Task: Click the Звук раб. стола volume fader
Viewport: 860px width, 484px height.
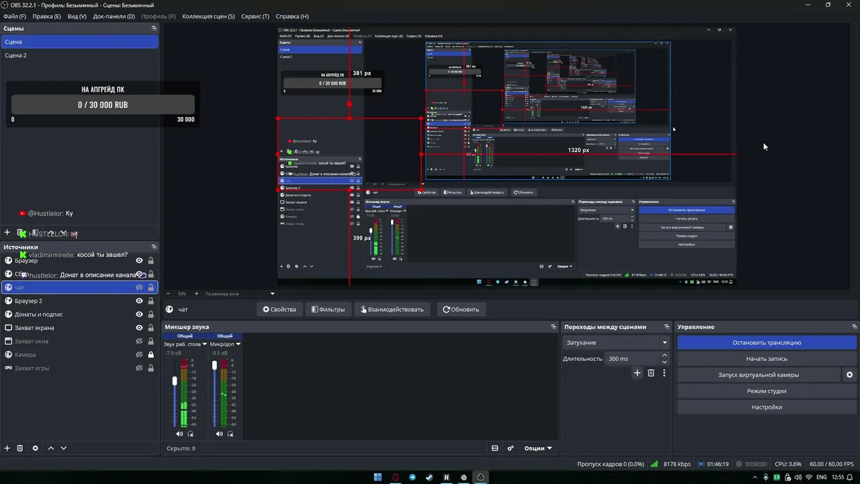Action: [175, 380]
